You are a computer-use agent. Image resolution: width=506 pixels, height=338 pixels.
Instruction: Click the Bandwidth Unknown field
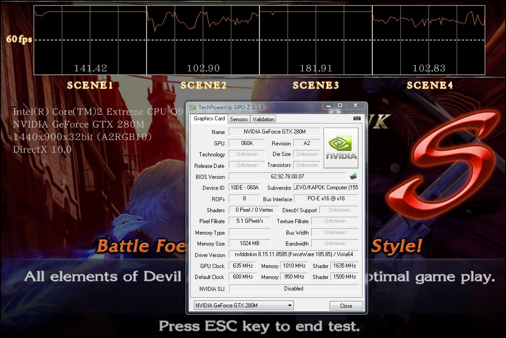pos(335,243)
